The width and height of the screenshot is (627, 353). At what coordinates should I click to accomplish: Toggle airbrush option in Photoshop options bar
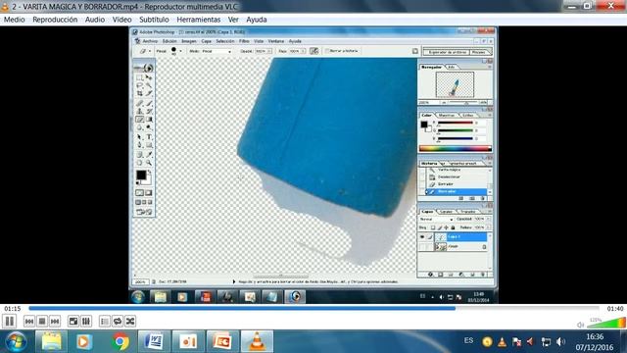click(313, 51)
